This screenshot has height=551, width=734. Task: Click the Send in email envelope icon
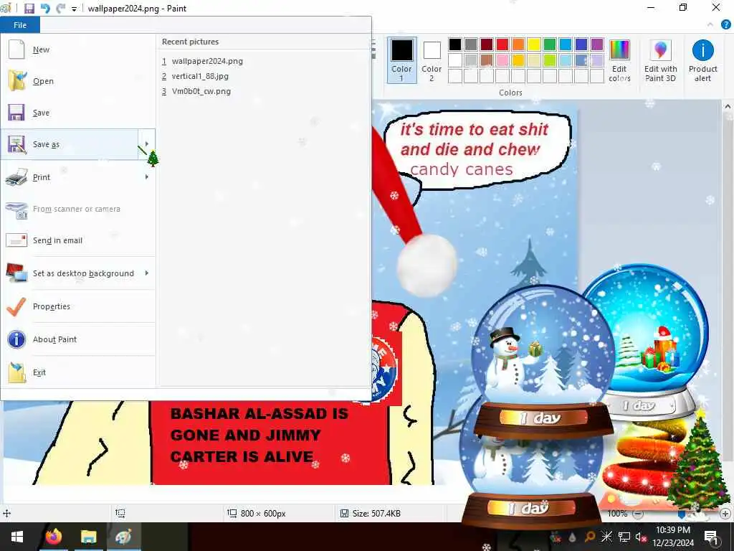[x=16, y=240]
